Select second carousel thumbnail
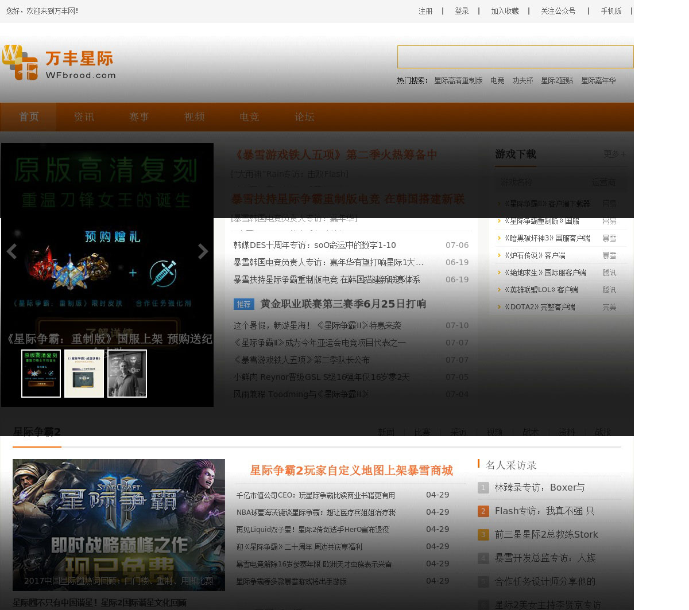The height and width of the screenshot is (610, 689). point(84,373)
